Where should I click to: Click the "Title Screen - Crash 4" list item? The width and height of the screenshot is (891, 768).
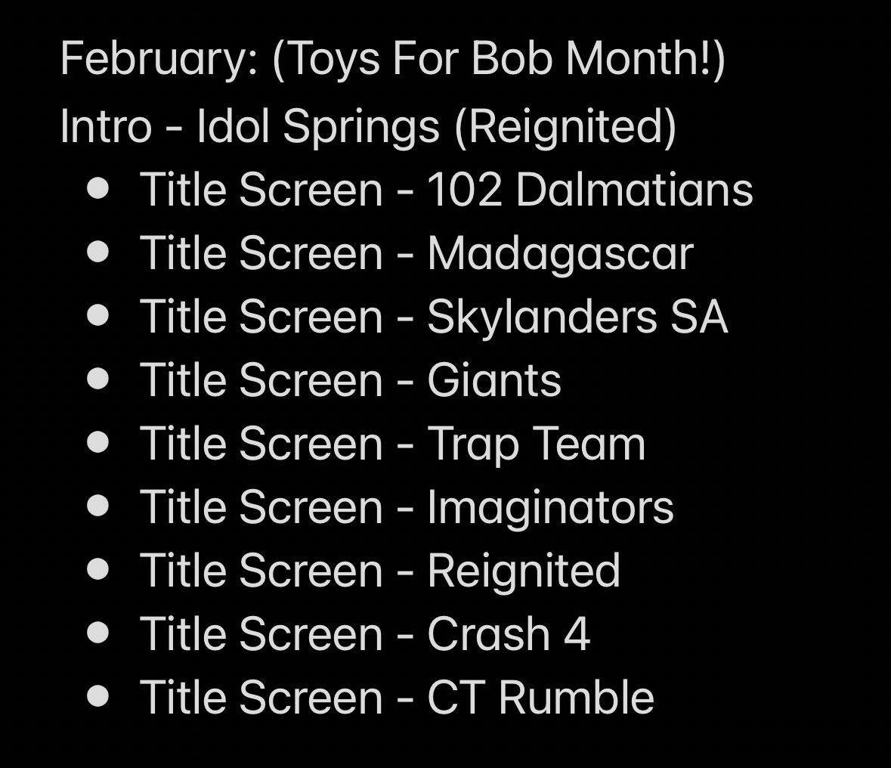click(x=364, y=633)
